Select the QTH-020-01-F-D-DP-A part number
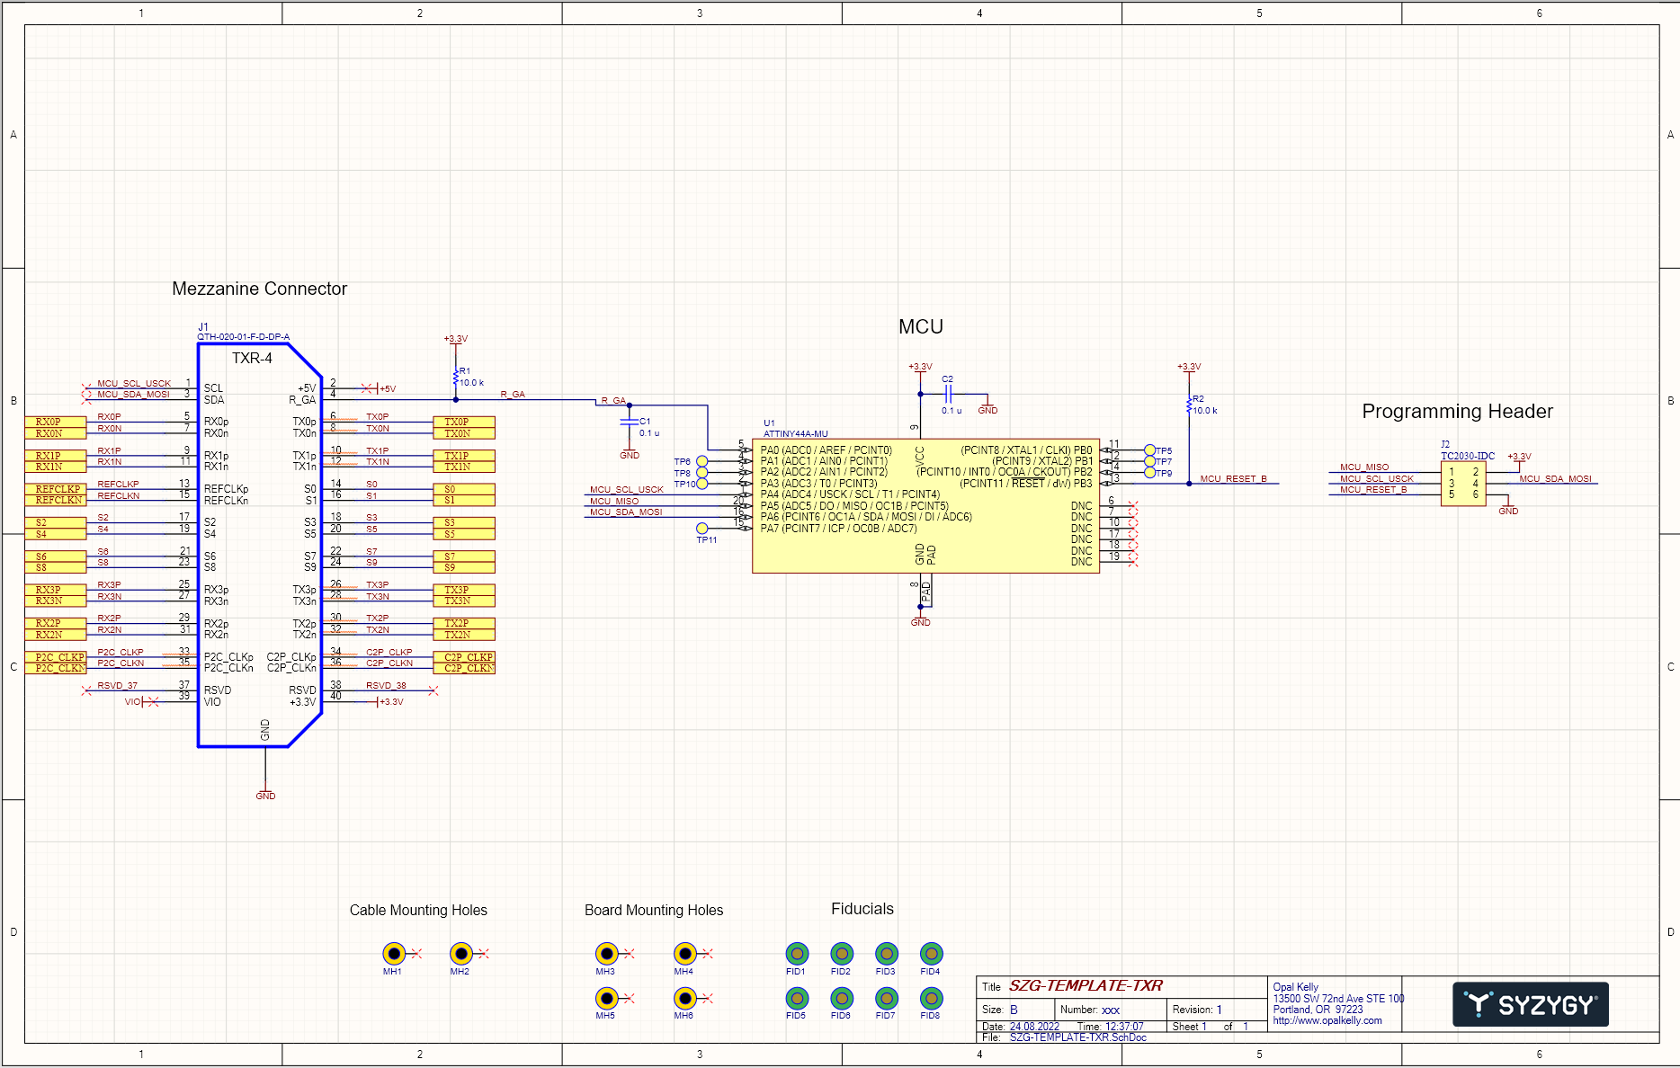1680x1068 pixels. tap(244, 337)
